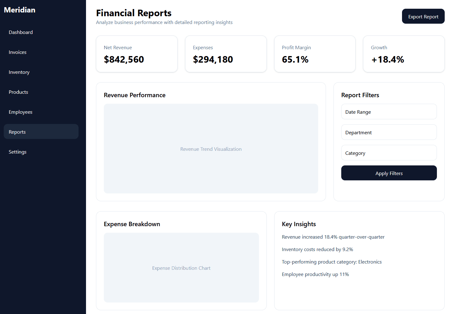Click the Meridian logo text
450x314 pixels.
(20, 10)
